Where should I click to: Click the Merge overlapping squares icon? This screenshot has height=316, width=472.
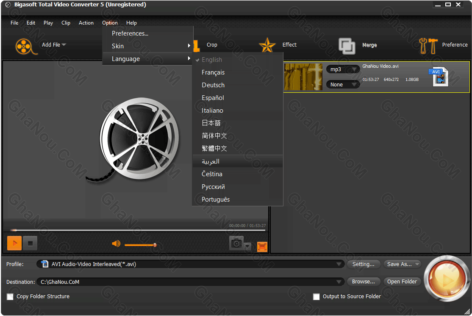coord(347,46)
